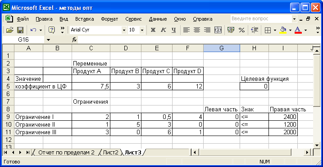Click the fx insert function icon
Image resolution: width=323 pixels, height=167 pixels.
click(74, 40)
